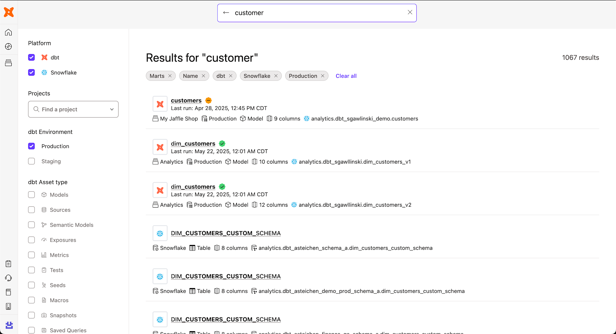The height and width of the screenshot is (334, 616).
Task: Uncheck the Production environment checkbox
Action: point(31,146)
